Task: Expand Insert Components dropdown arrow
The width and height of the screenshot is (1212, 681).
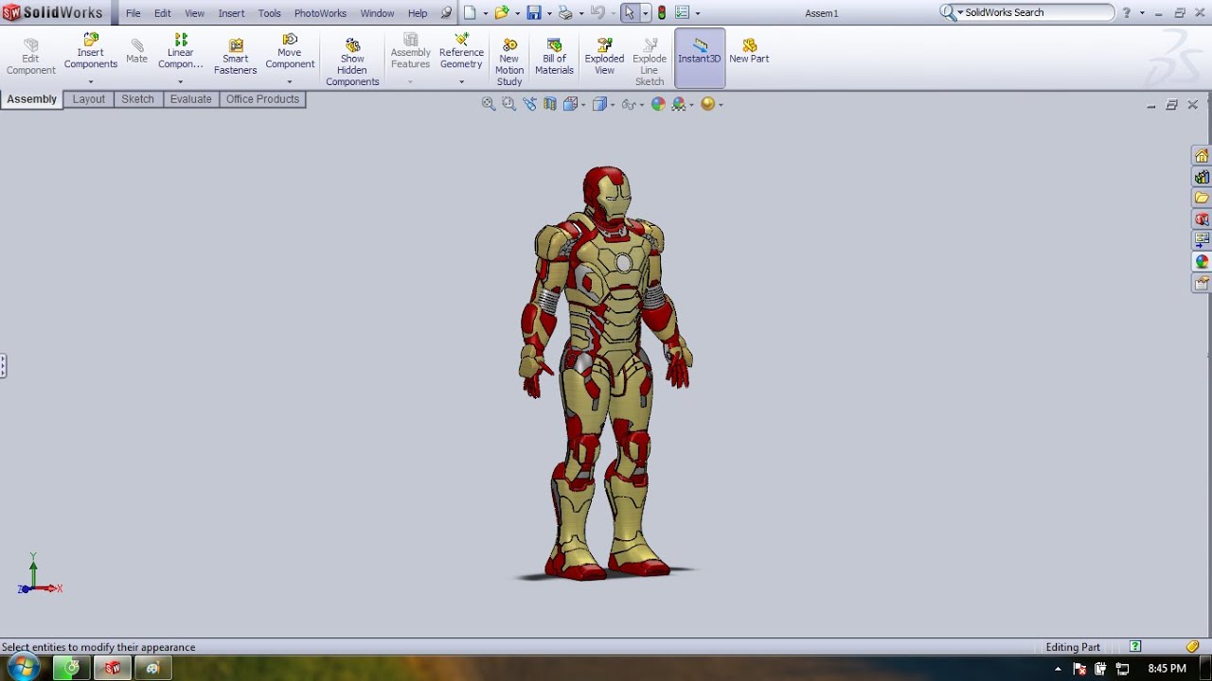Action: tap(91, 81)
